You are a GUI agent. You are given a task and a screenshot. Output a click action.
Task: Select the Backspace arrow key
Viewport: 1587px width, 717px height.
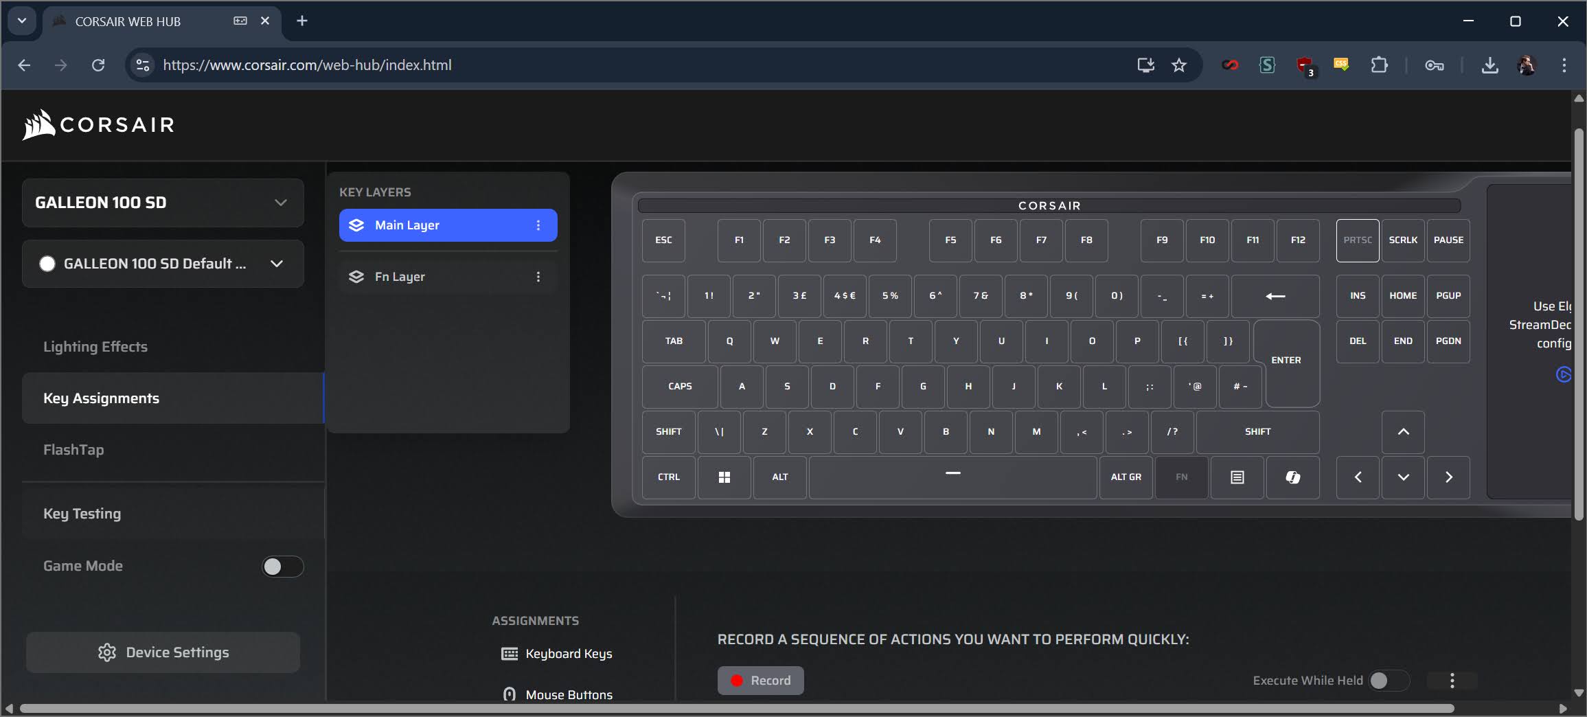tap(1275, 296)
